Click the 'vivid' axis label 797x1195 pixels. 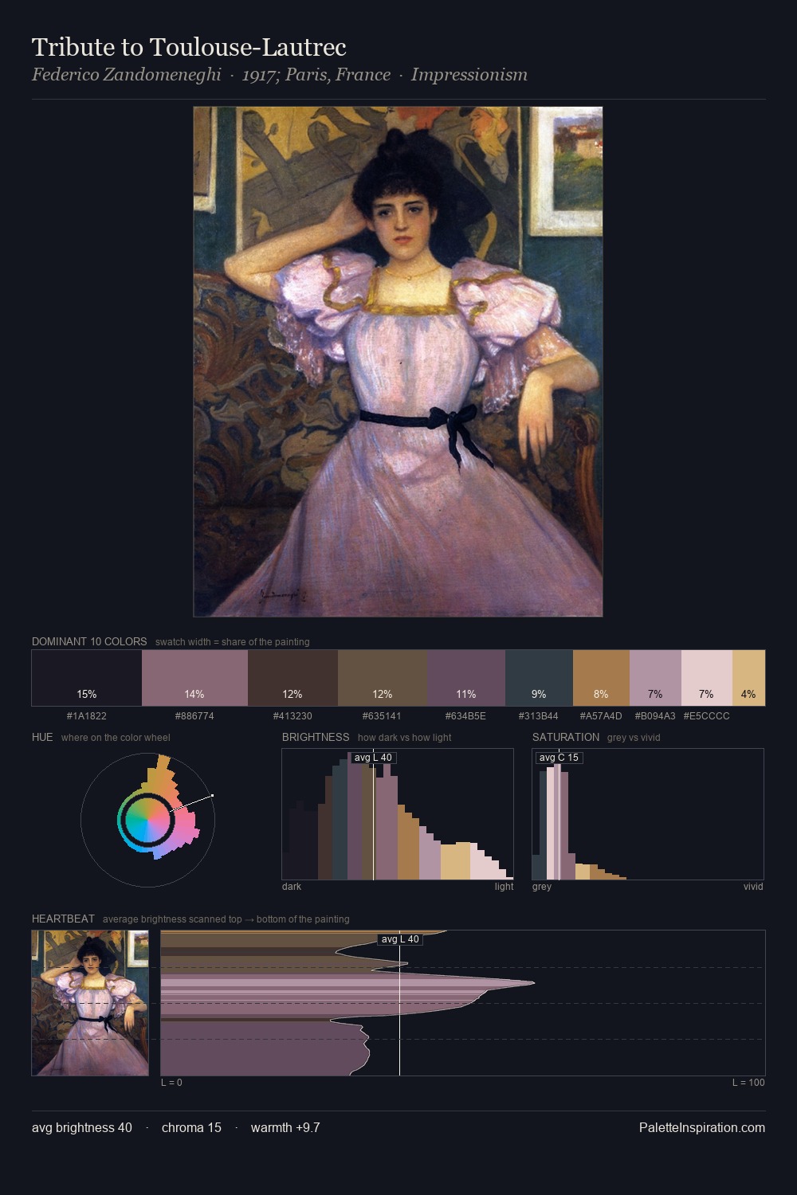tap(753, 887)
